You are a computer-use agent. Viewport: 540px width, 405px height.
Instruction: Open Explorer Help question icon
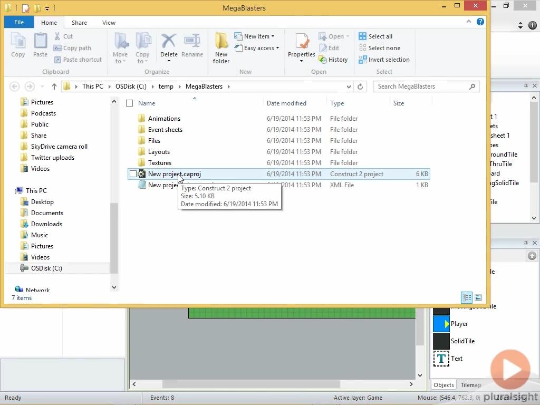[x=480, y=22]
